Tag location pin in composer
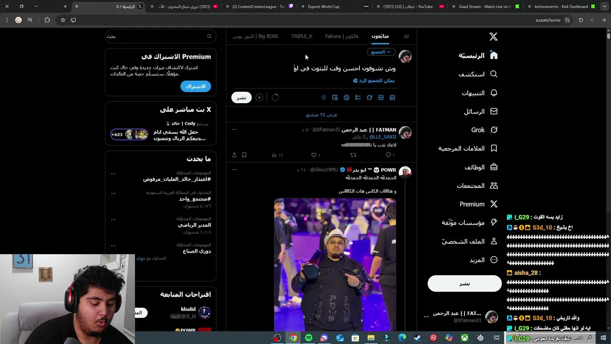611x344 pixels. [x=324, y=97]
